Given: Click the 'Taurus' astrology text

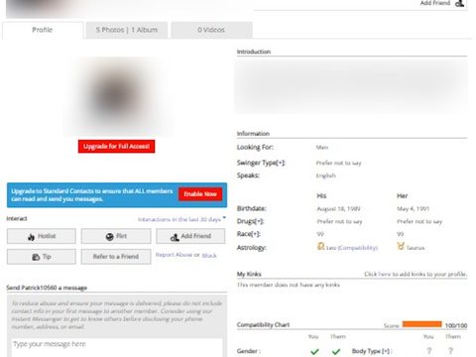Looking at the screenshot, I should (416, 248).
